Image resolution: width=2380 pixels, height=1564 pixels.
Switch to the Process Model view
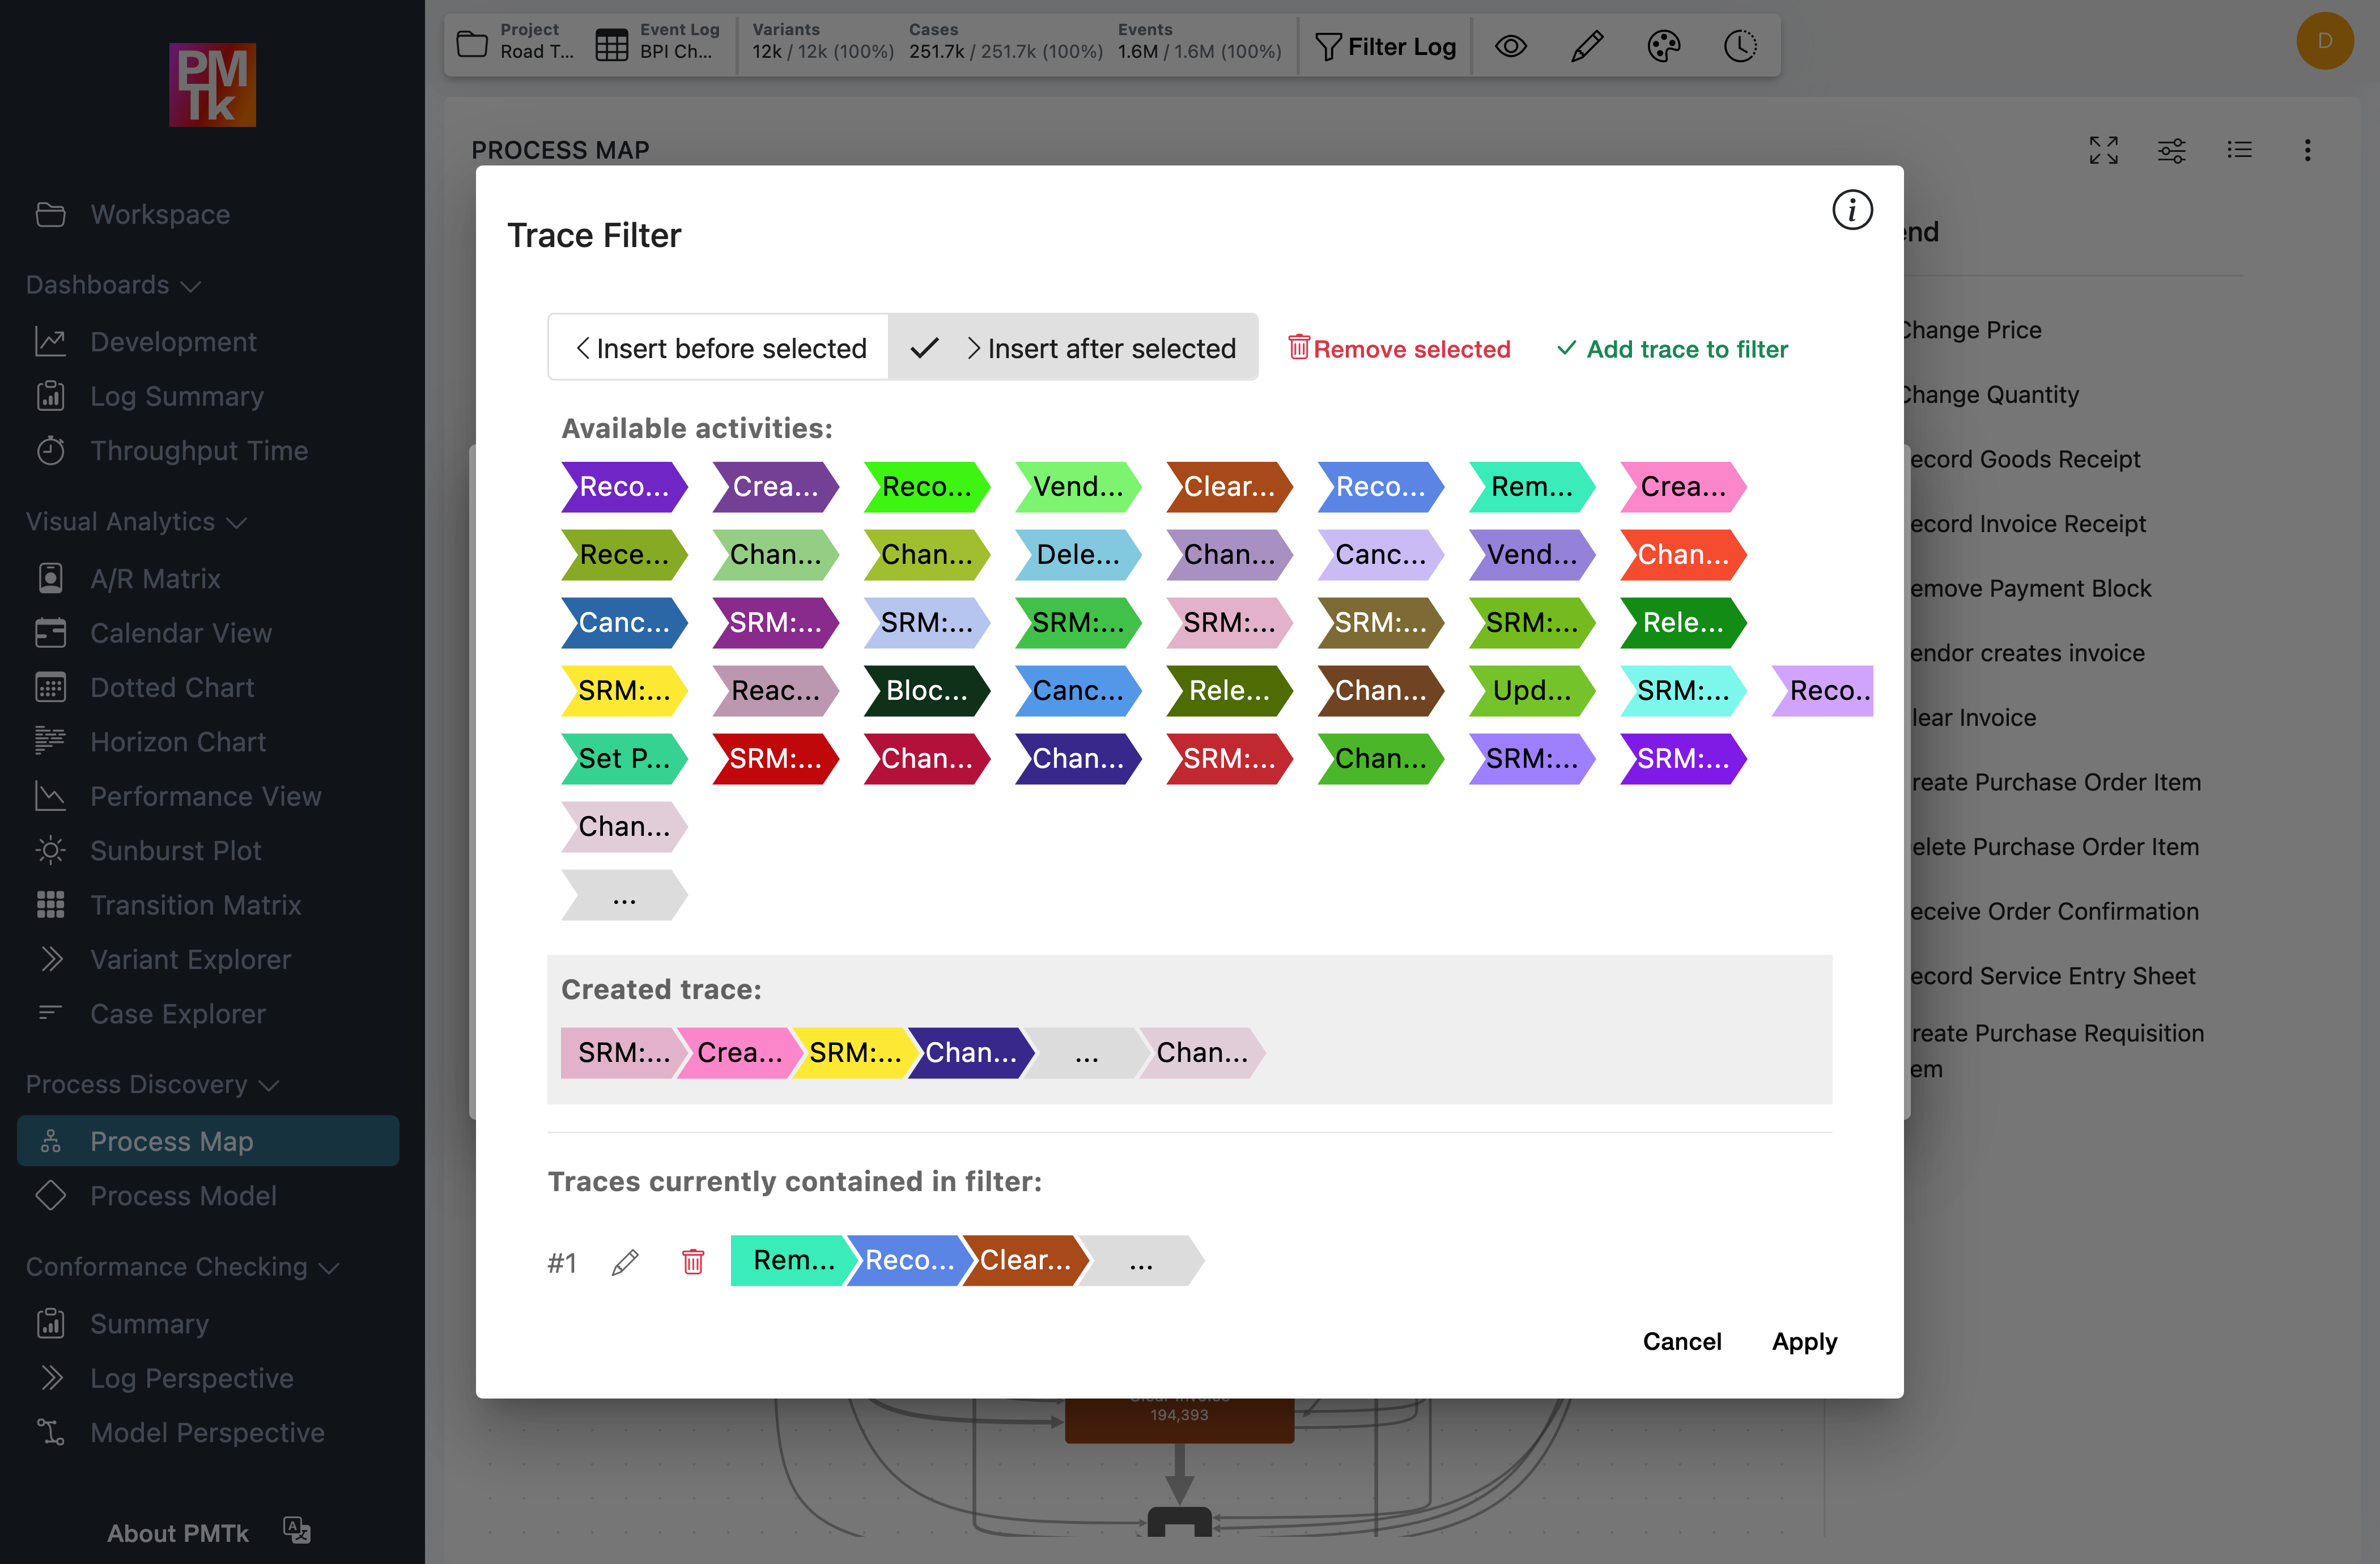tap(183, 1195)
